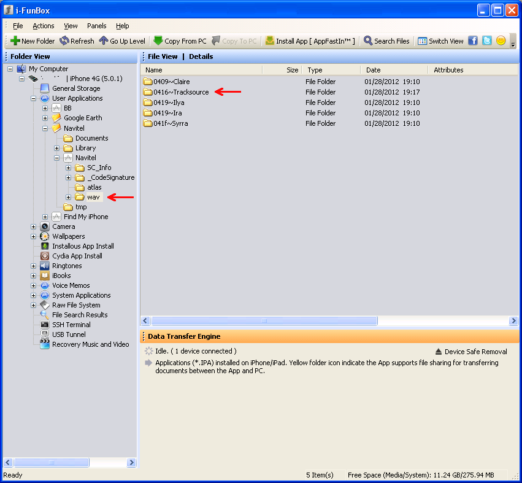The width and height of the screenshot is (522, 483).
Task: Expand the SC_Info folder node
Action: pos(68,168)
